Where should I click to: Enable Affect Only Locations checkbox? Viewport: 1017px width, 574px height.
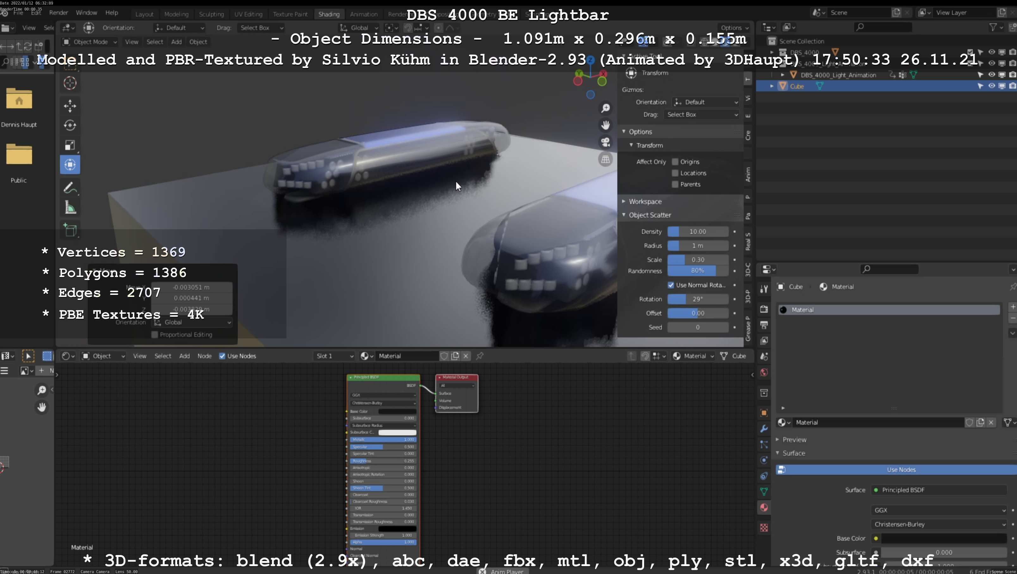tap(675, 173)
